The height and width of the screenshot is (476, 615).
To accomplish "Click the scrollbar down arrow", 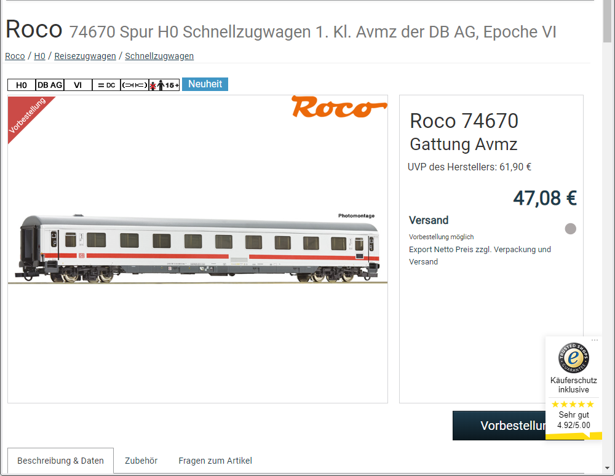I will (x=607, y=468).
